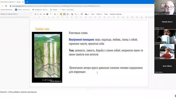176x99 pixels.
Task: Click the Выбрать переход transition button
Action: pyautogui.click(x=116, y=14)
